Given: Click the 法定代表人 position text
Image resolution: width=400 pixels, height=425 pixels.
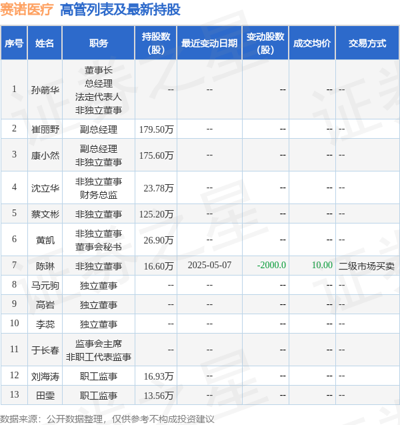Looking at the screenshot, I should click(x=99, y=97).
